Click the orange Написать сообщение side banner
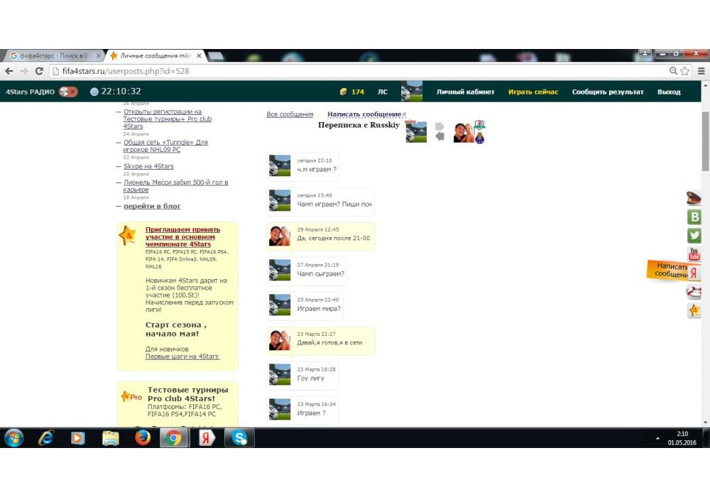The width and height of the screenshot is (710, 497). [x=667, y=270]
